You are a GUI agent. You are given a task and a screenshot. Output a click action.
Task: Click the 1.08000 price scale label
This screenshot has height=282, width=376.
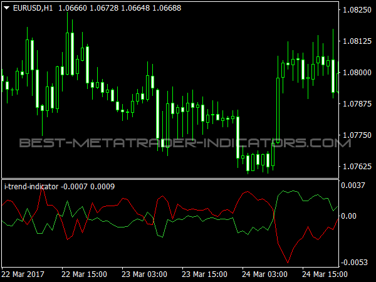click(357, 73)
